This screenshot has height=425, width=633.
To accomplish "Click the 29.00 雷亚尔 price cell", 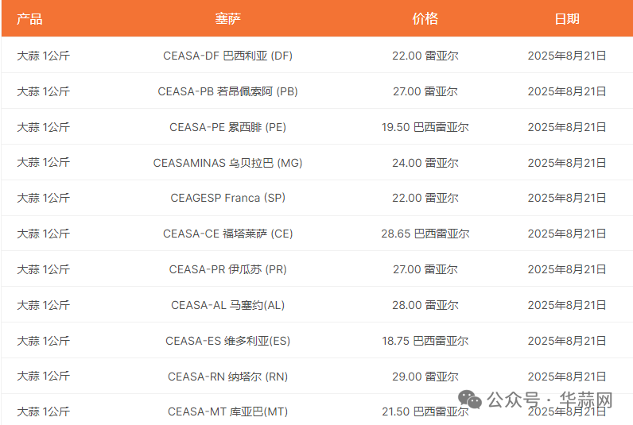I will [x=425, y=377].
